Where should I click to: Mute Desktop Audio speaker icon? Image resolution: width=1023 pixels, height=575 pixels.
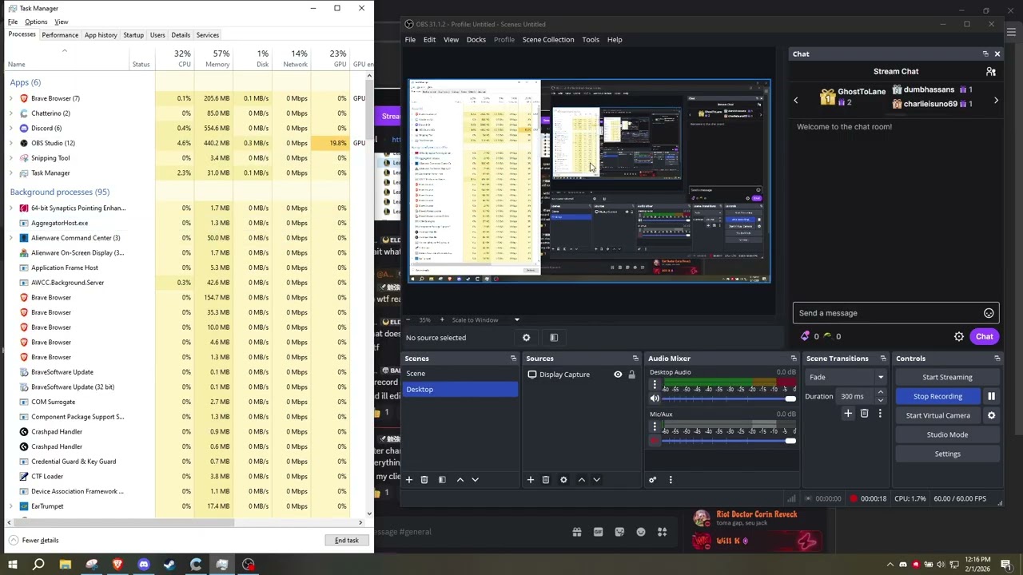point(655,399)
